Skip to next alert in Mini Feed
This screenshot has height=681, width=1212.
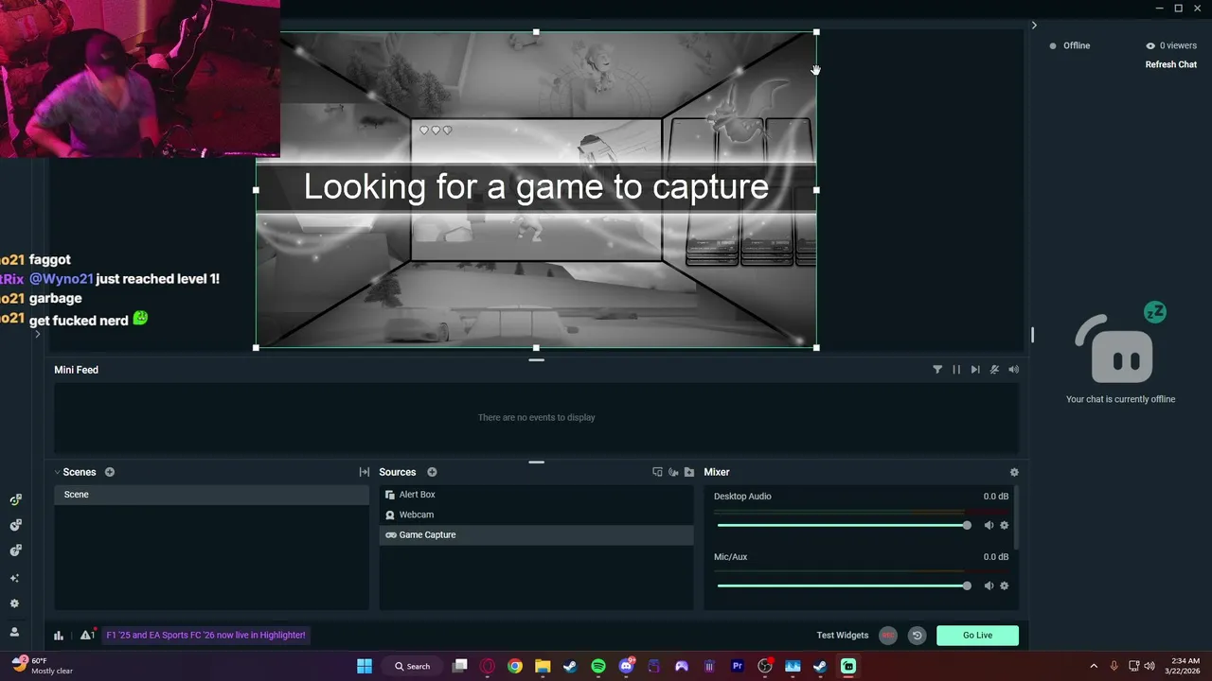[975, 370]
